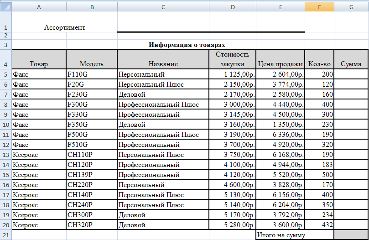369x240 pixels.
Task: Click the Модель header cell
Action: pos(92,59)
